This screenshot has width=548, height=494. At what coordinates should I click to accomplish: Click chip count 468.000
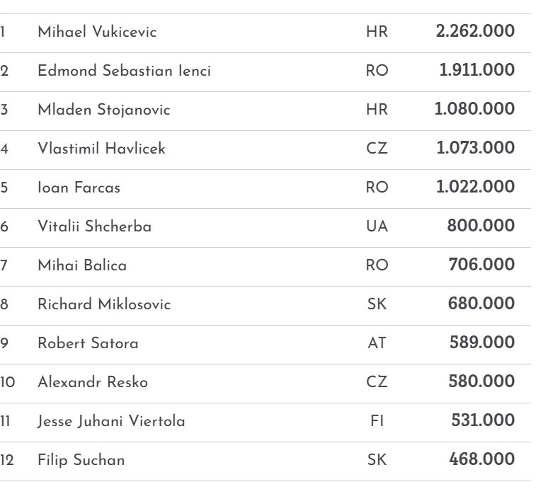481,460
